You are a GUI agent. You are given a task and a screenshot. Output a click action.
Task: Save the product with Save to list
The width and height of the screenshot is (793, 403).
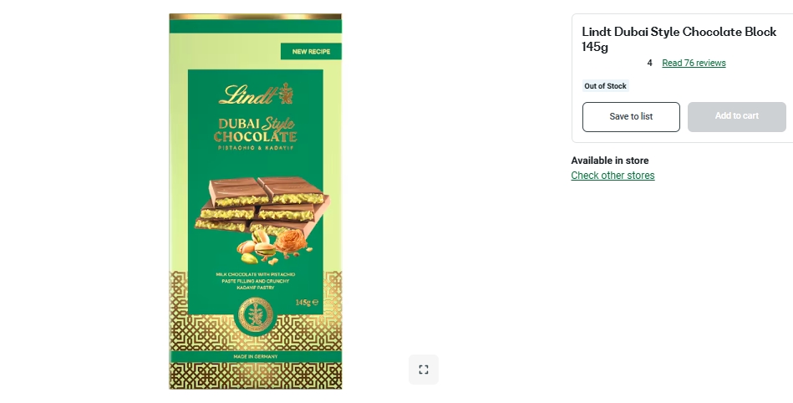point(631,117)
